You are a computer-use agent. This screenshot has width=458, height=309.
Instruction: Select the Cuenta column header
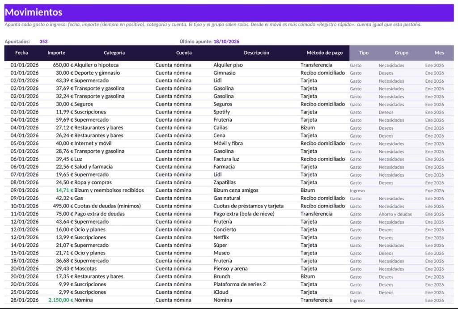coord(184,53)
